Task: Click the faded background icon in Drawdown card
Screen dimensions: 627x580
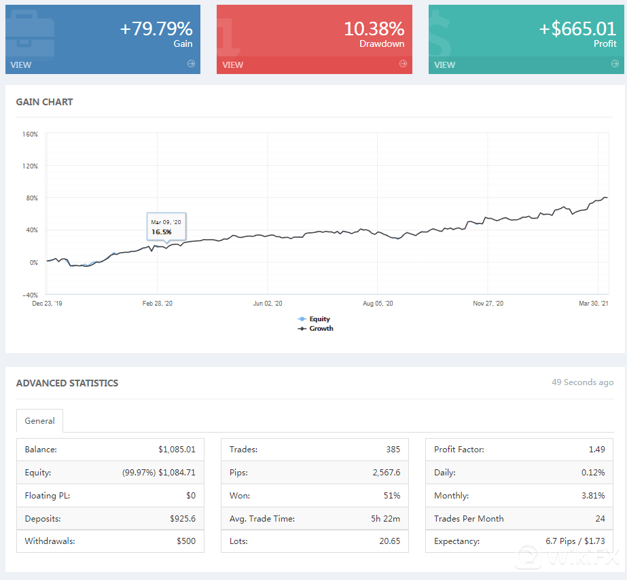Action: [x=230, y=34]
